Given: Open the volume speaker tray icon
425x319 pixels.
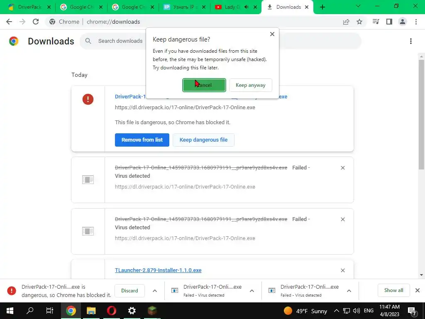Looking at the screenshot, I should pos(357,311).
